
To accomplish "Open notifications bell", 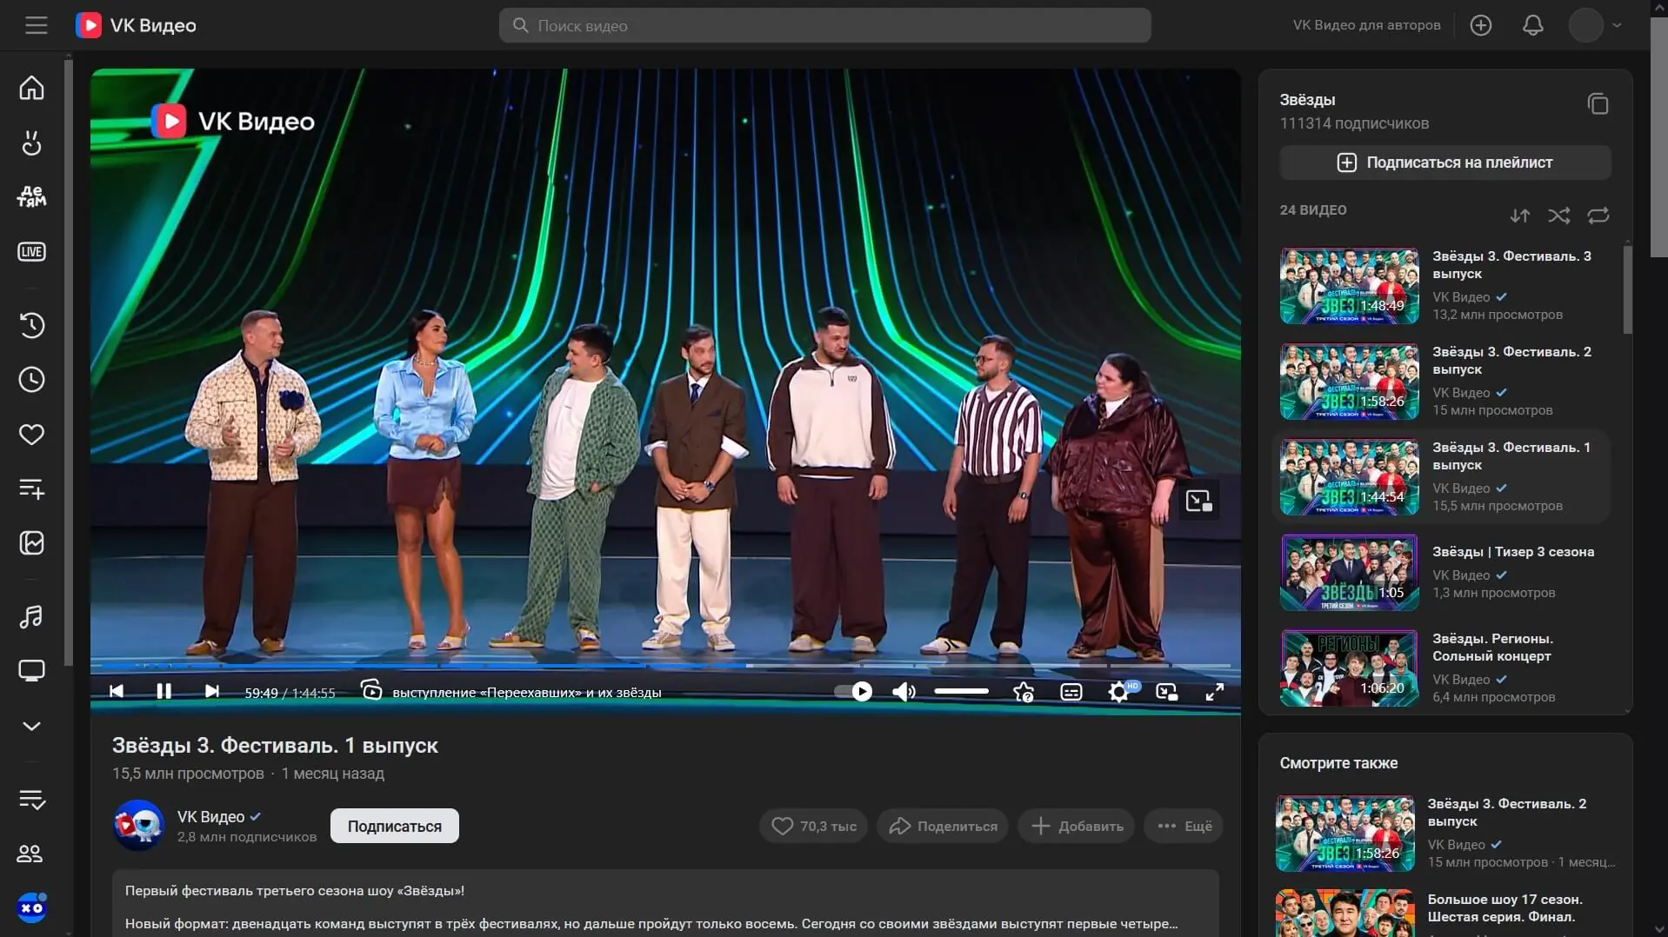I will tap(1533, 25).
